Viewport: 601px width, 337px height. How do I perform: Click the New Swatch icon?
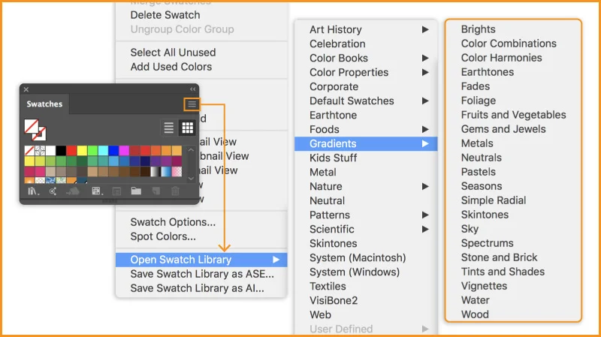156,191
